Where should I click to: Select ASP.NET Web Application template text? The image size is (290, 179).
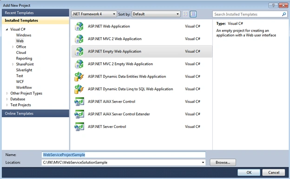point(109,27)
